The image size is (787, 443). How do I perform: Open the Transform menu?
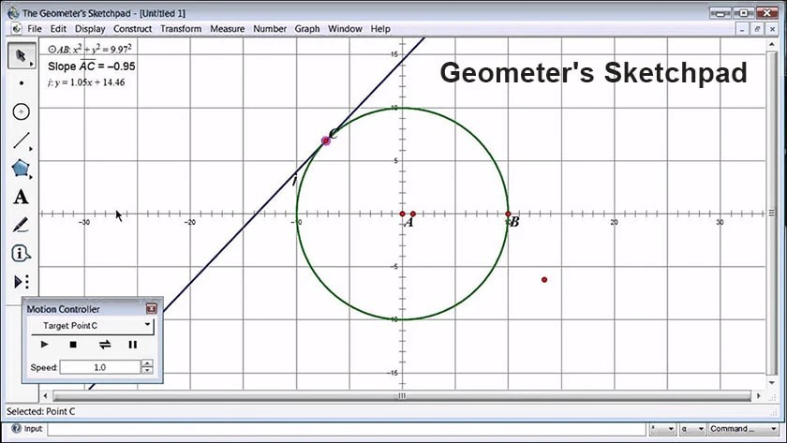click(x=181, y=29)
